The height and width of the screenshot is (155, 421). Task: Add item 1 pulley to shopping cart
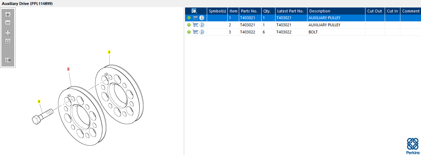pyautogui.click(x=195, y=18)
